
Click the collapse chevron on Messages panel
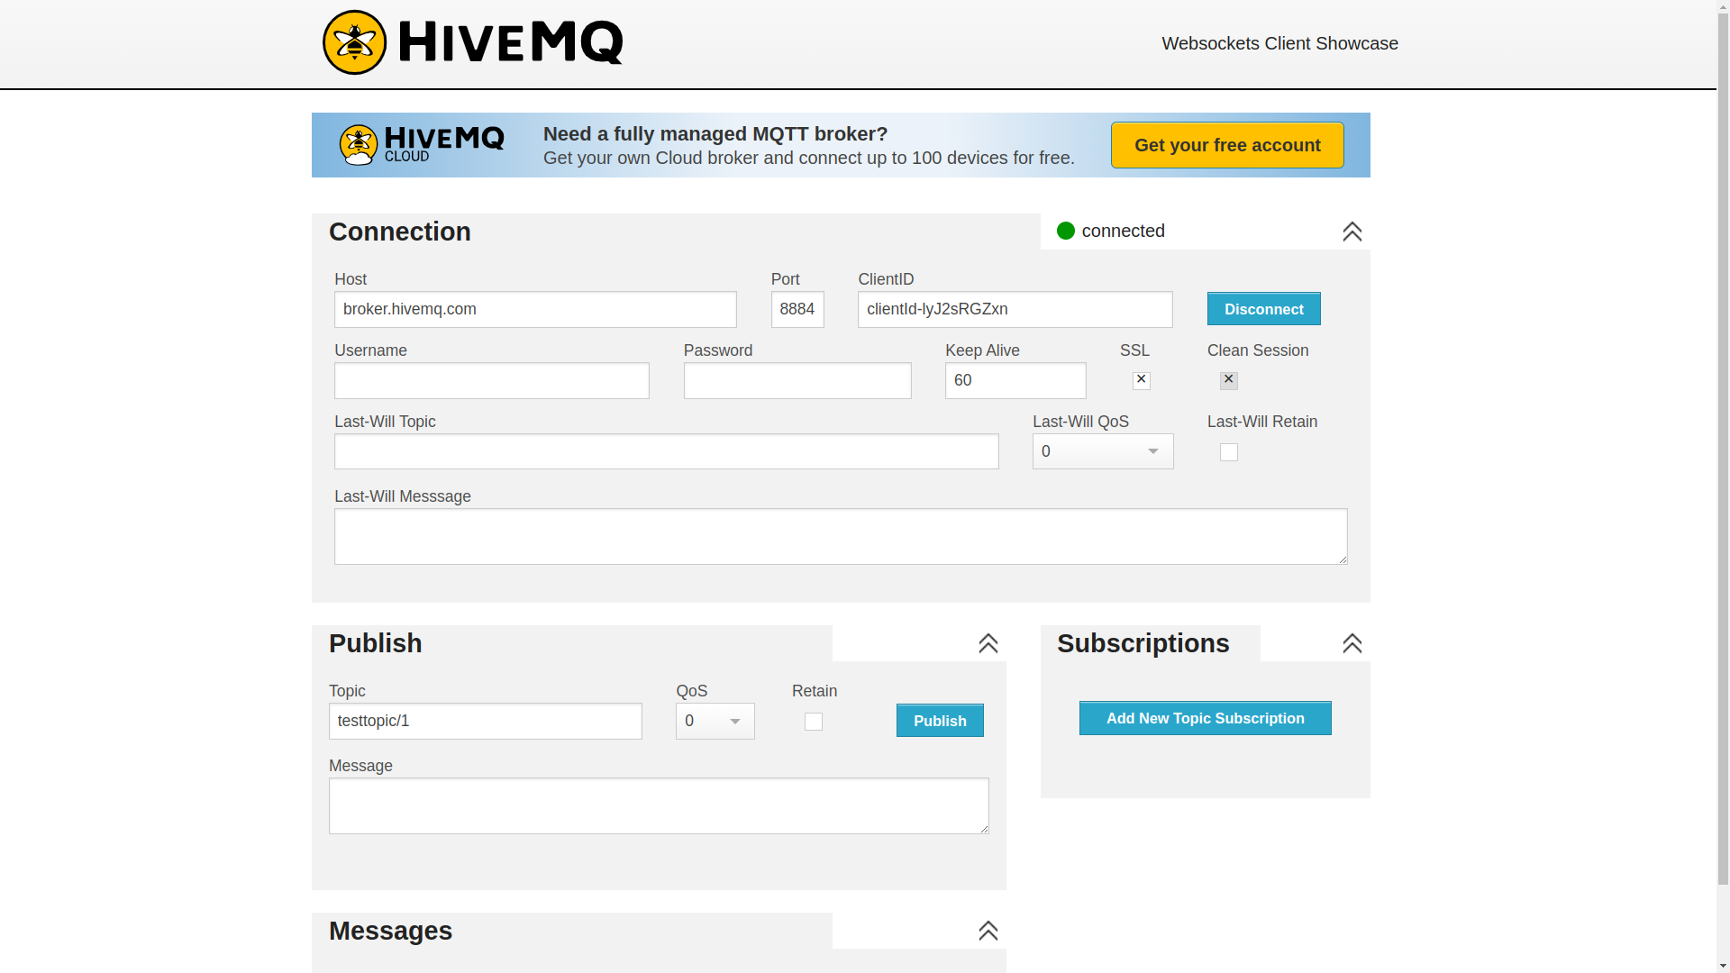point(988,931)
